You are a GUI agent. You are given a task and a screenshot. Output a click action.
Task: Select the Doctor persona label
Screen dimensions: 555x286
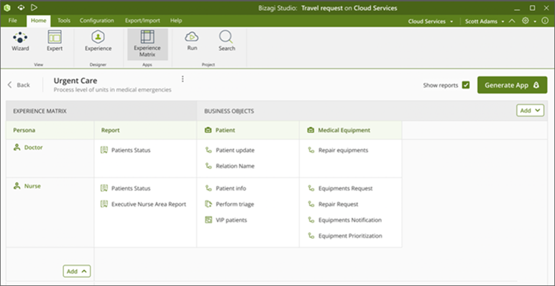click(34, 148)
